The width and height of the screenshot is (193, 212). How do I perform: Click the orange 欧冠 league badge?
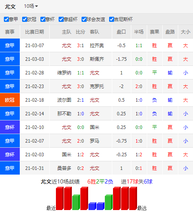[10, 100]
